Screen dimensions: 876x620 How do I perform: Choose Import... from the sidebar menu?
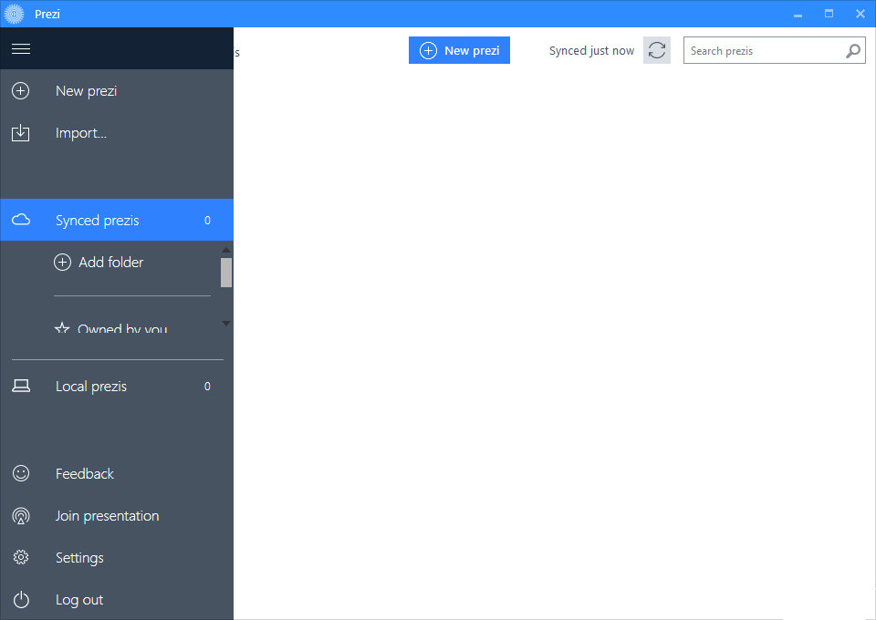coord(117,133)
